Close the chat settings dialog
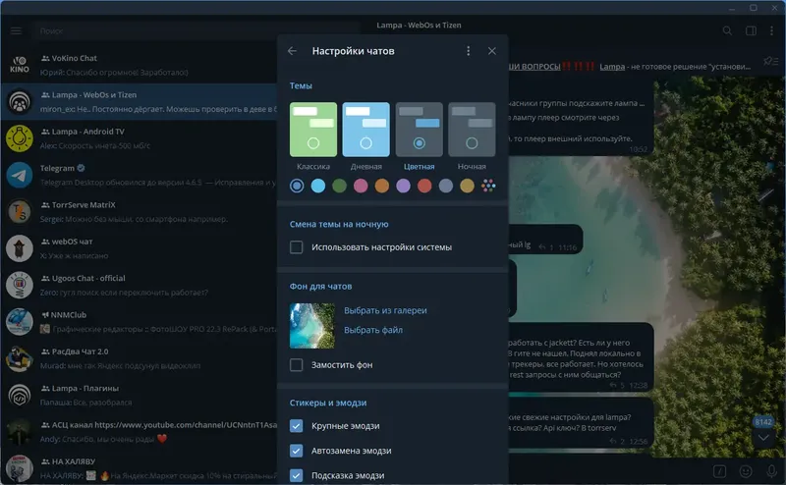 pos(492,51)
